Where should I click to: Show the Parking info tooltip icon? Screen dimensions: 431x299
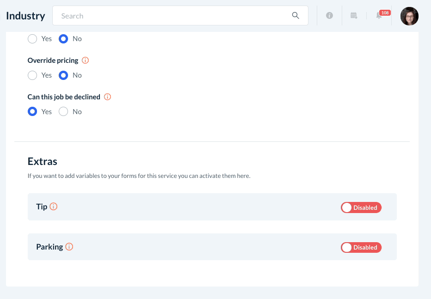point(69,247)
